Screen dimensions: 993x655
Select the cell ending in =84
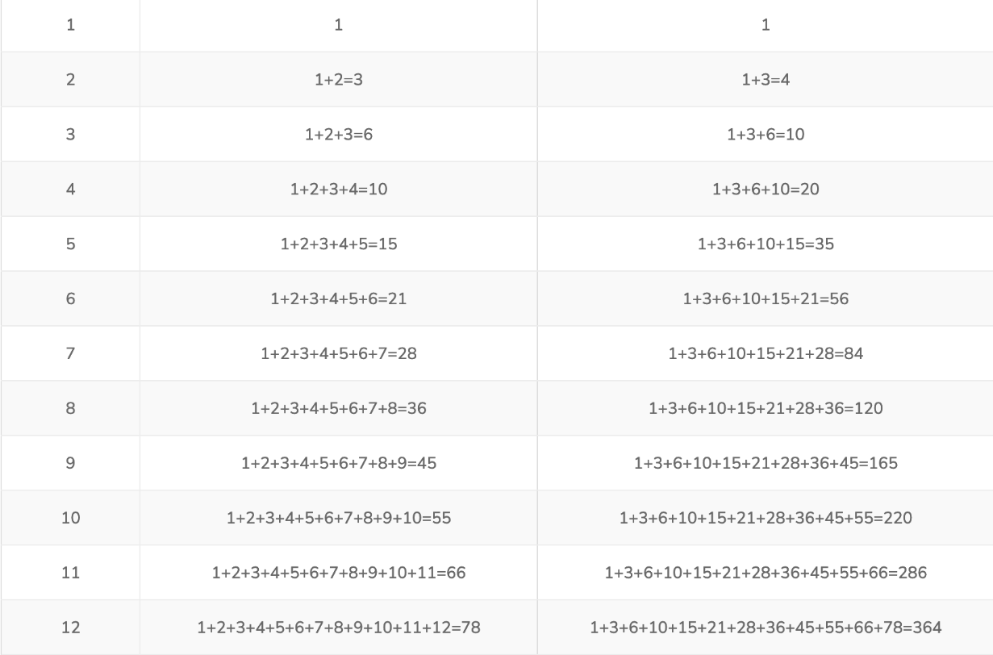point(765,355)
